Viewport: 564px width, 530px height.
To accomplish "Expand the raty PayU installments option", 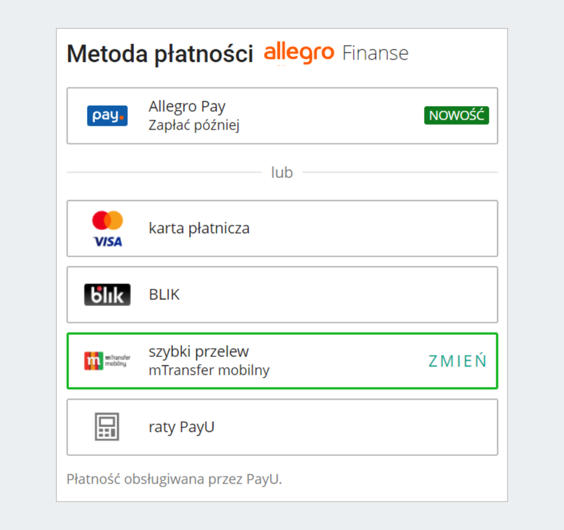I will click(282, 427).
